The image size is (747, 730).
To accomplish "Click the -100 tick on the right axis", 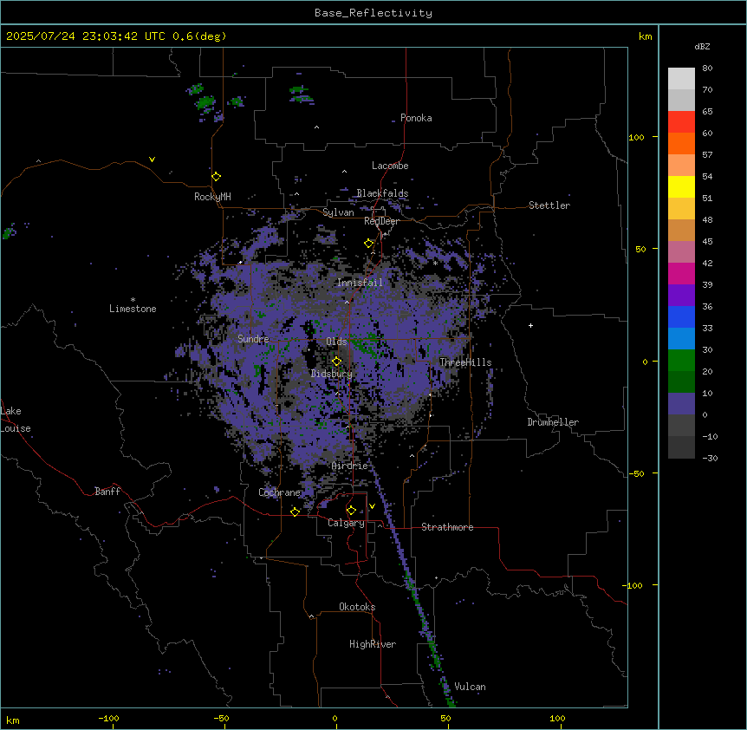I will (x=633, y=585).
